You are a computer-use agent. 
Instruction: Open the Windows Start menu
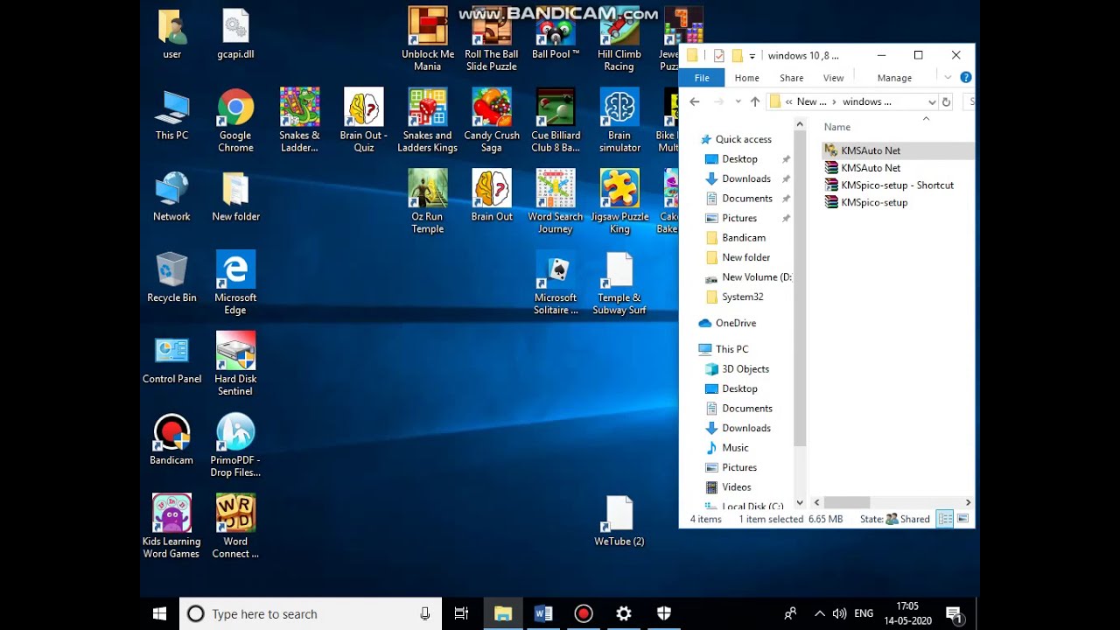(x=159, y=614)
